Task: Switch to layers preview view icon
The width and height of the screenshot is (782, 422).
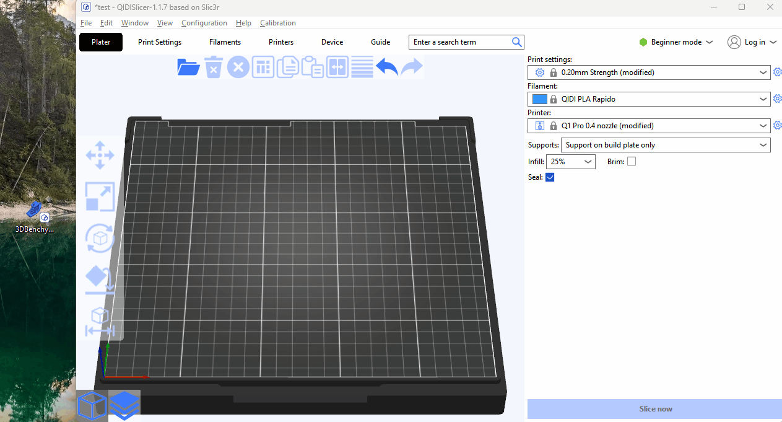Action: click(124, 405)
